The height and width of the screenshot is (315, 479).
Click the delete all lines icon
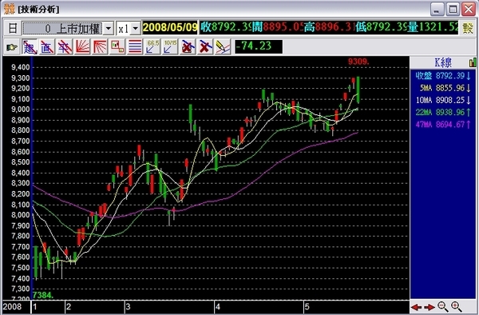pos(188,47)
